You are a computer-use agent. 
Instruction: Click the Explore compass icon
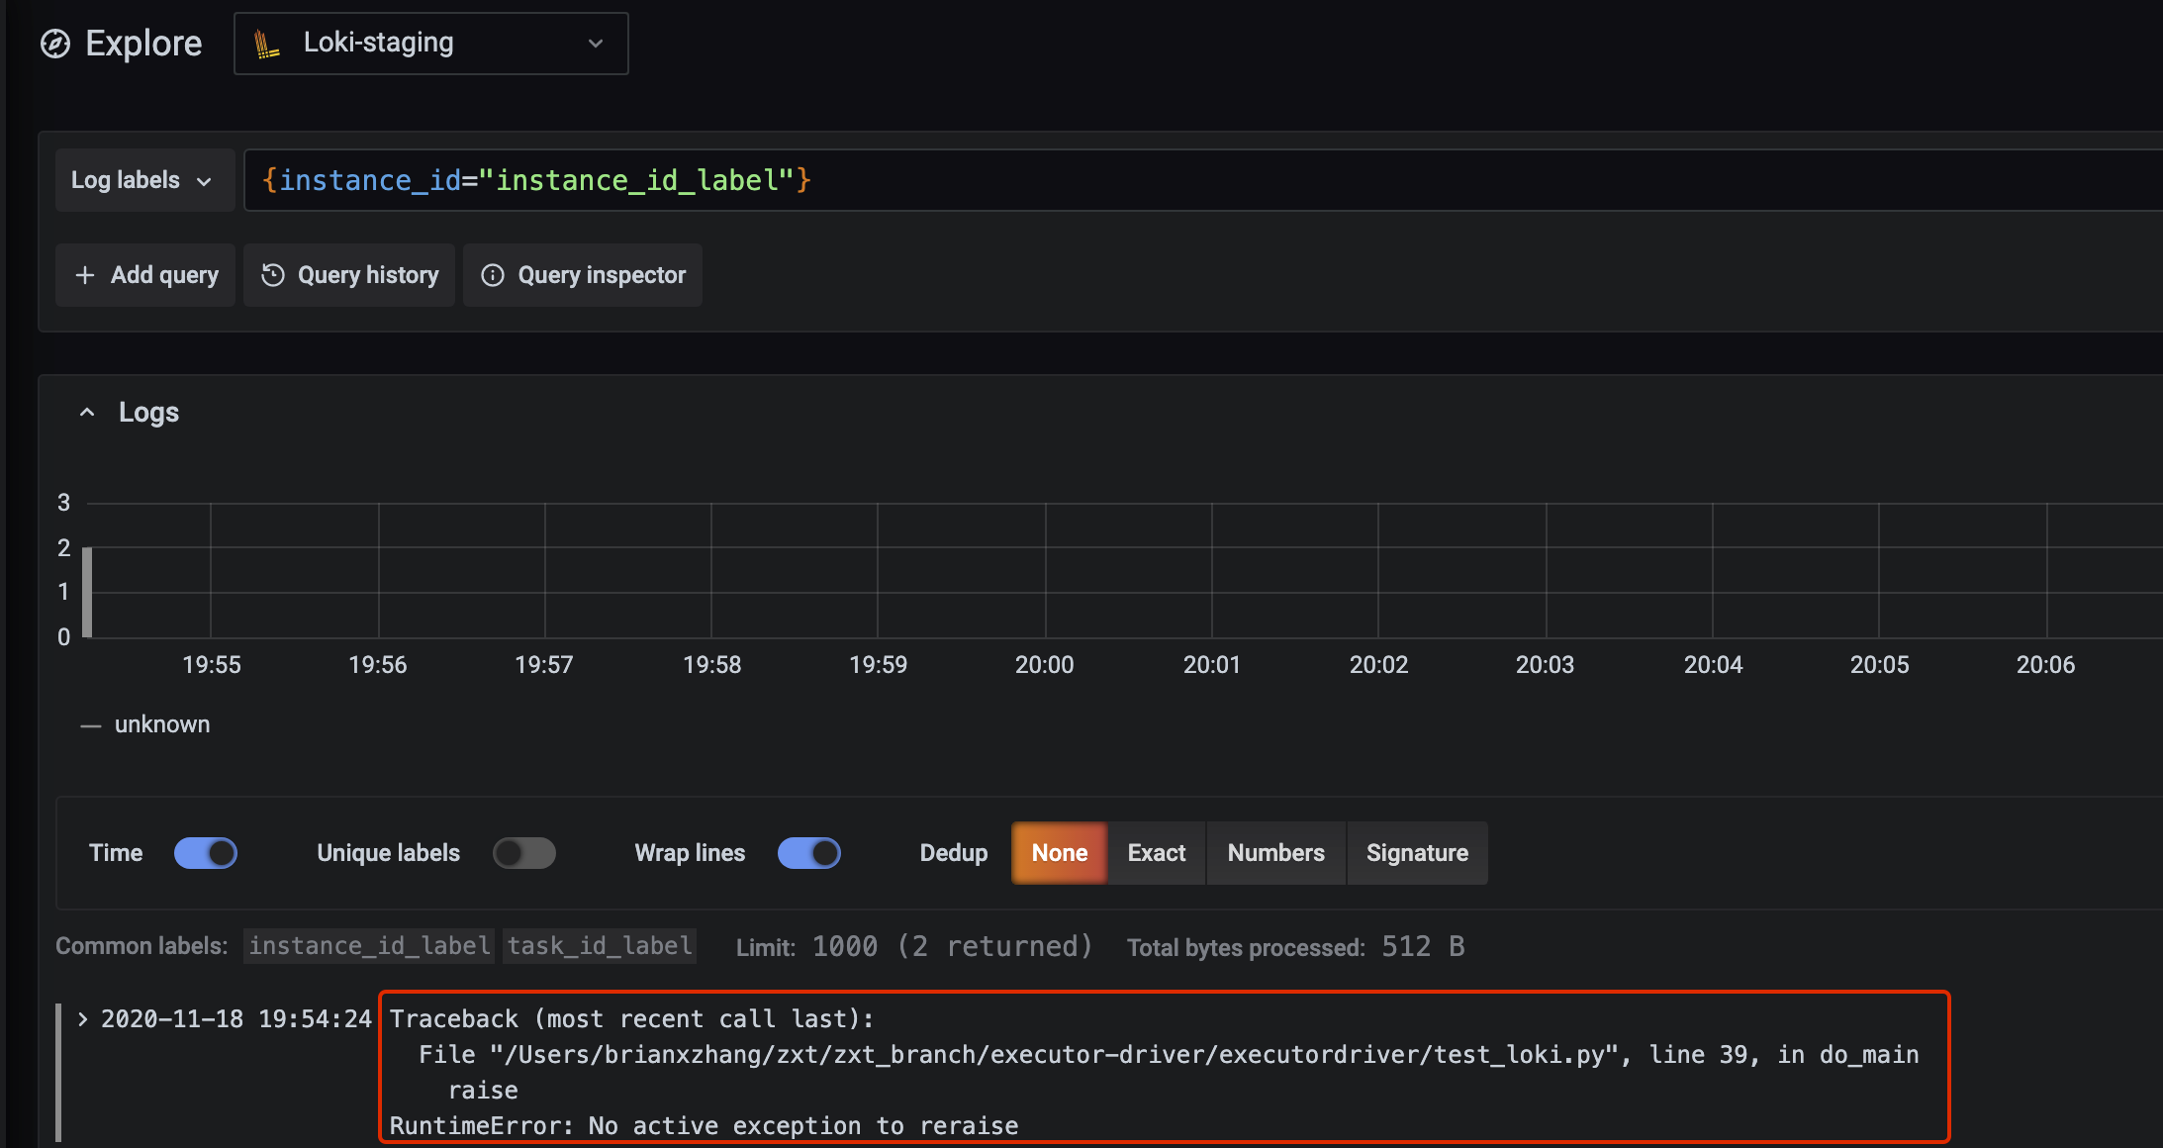click(x=56, y=43)
